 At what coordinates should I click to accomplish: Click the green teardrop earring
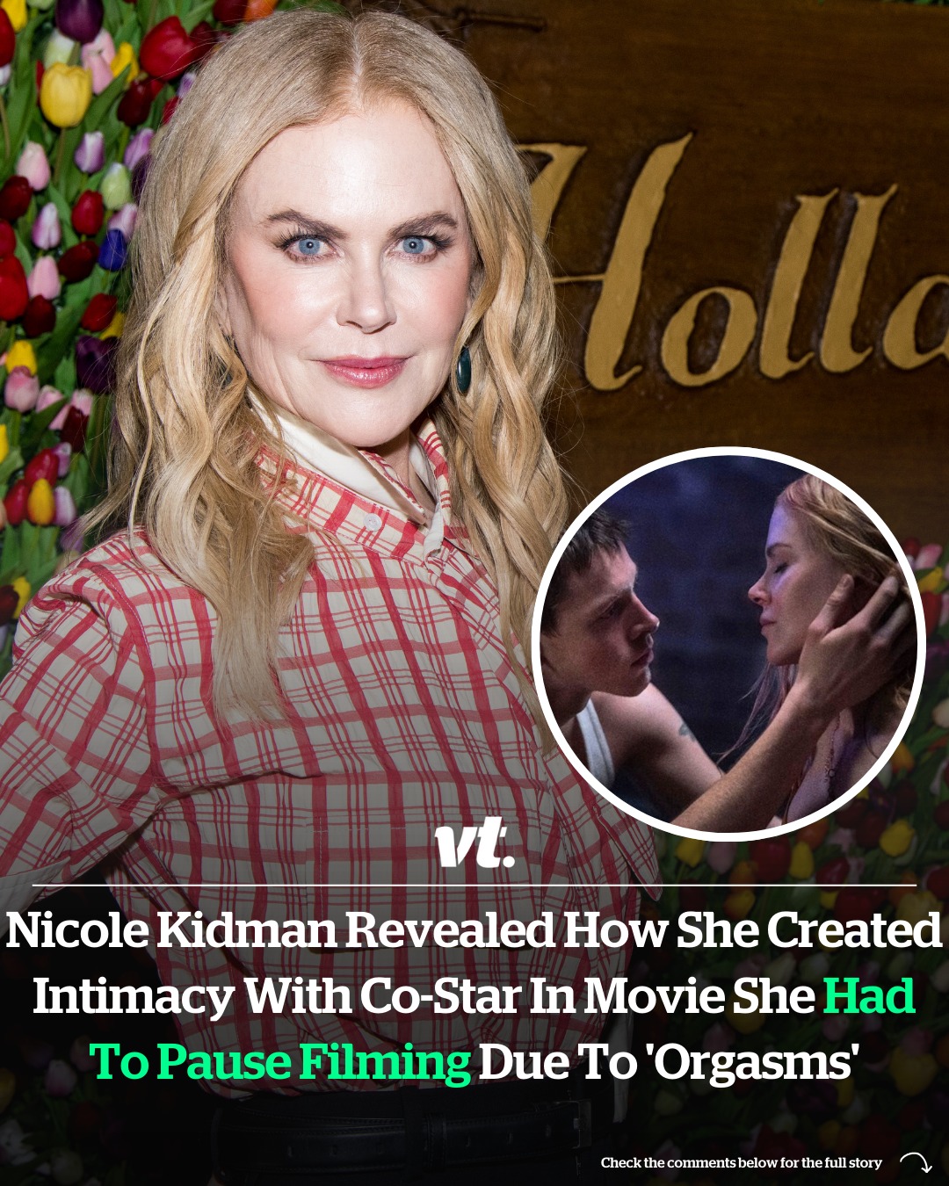(463, 368)
